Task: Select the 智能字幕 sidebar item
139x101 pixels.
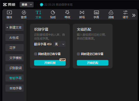Action: click(15, 78)
